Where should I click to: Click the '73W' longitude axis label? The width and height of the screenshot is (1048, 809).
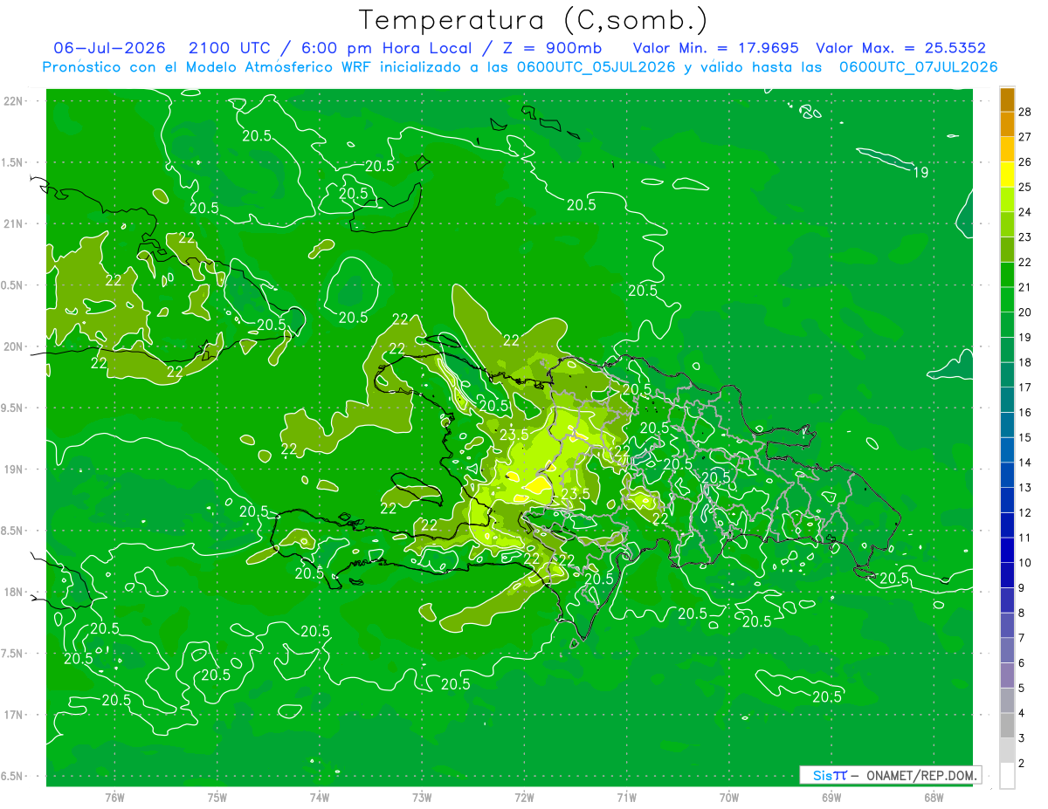pos(422,798)
